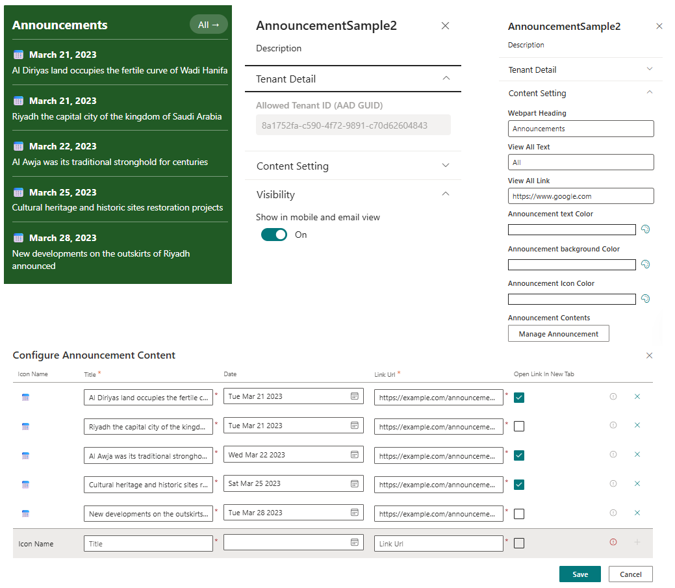Viewport: 675px width, 588px height.
Task: Click the eyedropper icon for Announcement Icon Color
Action: pos(645,298)
